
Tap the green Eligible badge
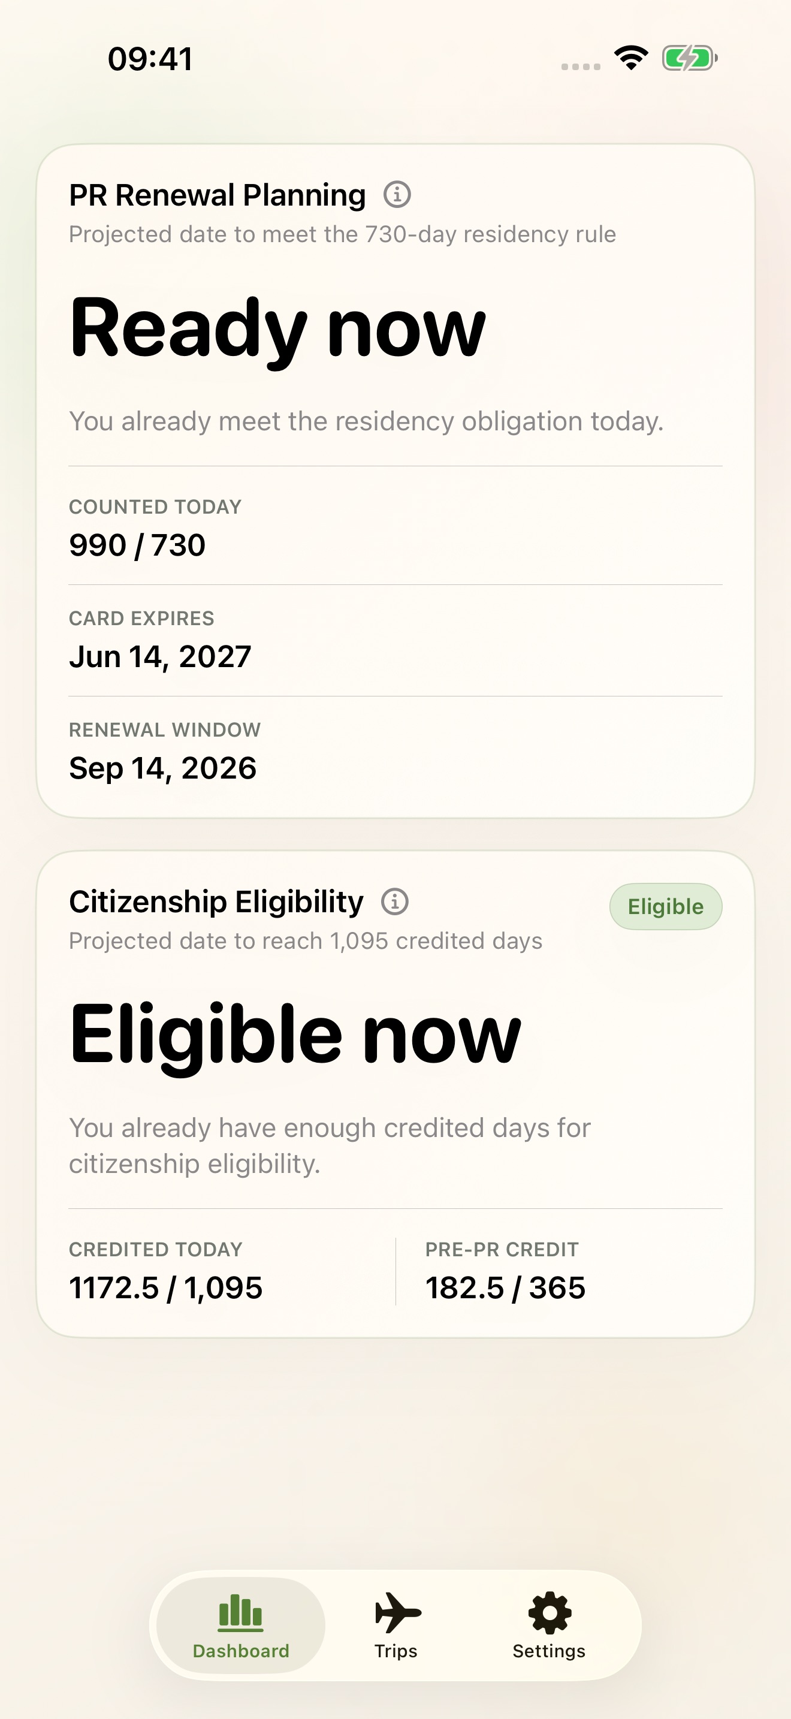(x=665, y=906)
